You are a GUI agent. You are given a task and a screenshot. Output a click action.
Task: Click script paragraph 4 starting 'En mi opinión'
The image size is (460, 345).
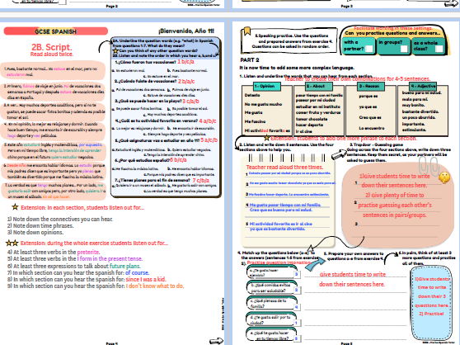pos(53,130)
